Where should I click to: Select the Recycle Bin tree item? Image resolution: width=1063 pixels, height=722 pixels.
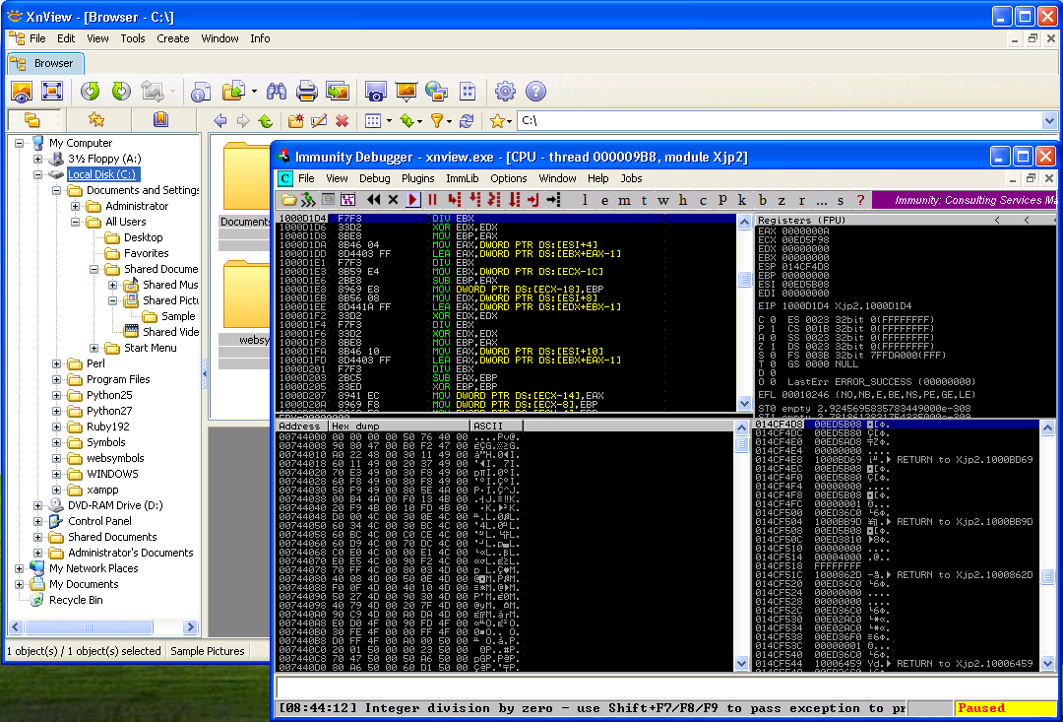tap(76, 601)
